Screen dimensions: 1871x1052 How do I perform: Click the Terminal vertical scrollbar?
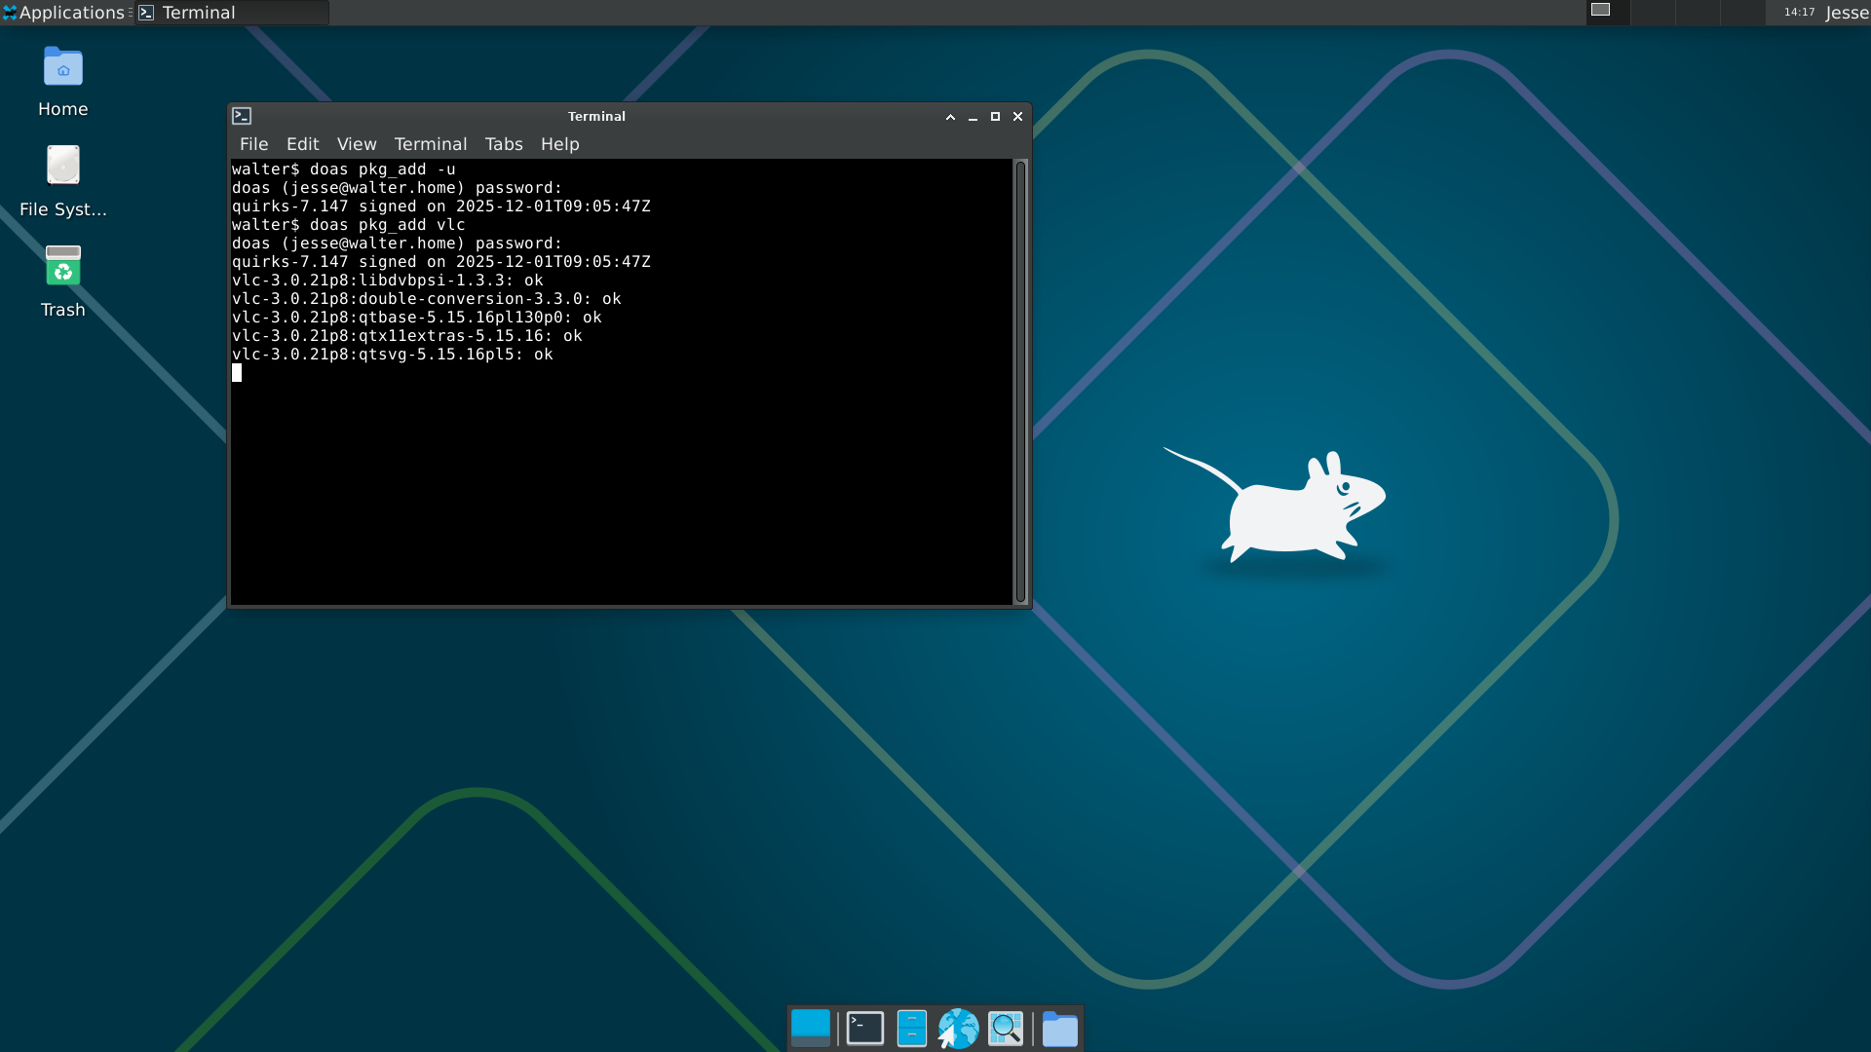tap(1020, 382)
